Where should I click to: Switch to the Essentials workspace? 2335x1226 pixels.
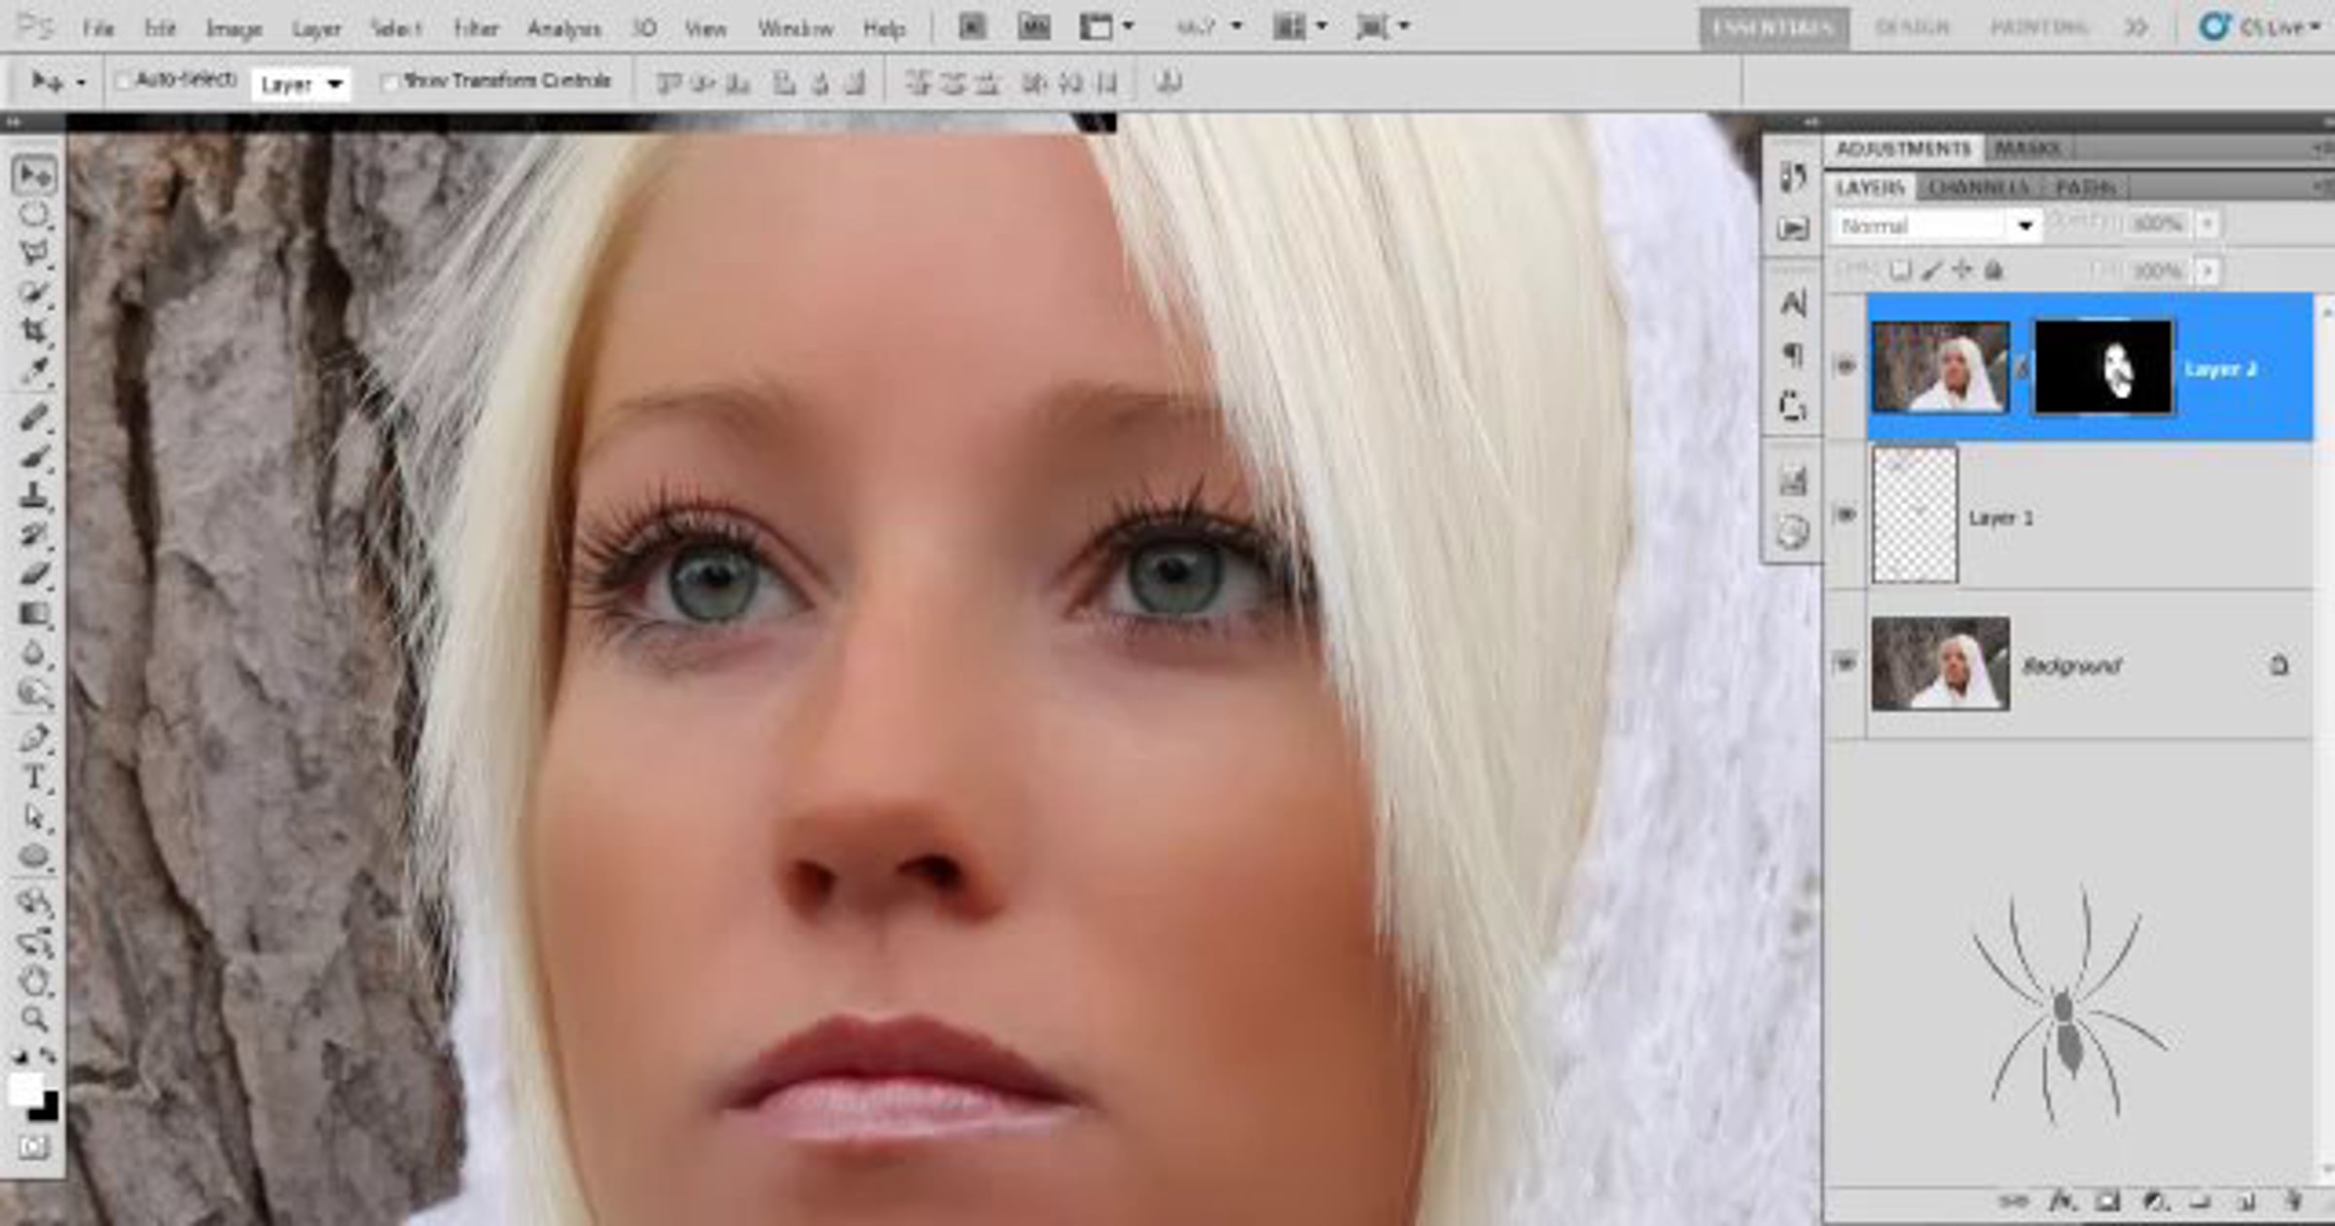click(1774, 27)
